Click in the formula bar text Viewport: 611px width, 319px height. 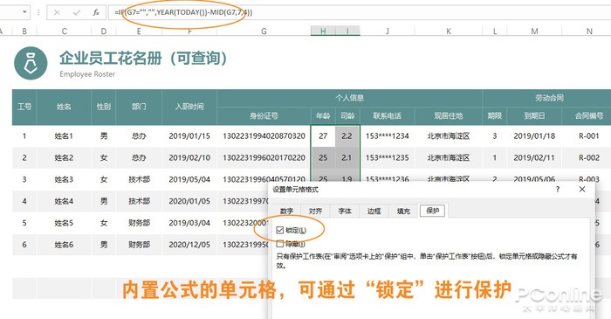(183, 12)
